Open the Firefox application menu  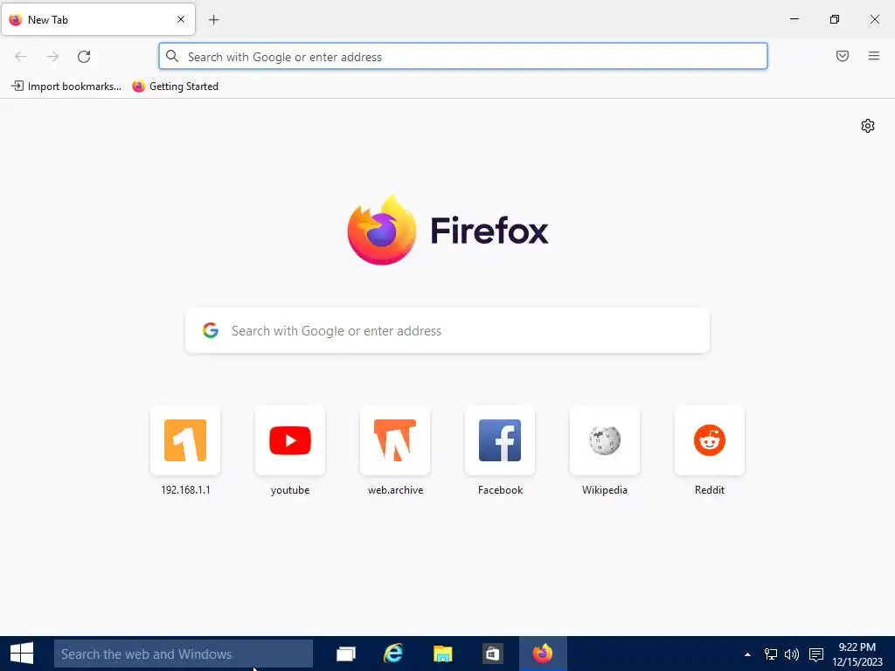[873, 56]
